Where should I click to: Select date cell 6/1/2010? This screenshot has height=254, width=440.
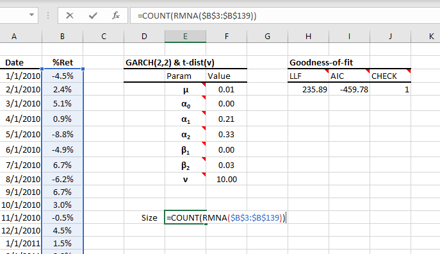click(20, 149)
